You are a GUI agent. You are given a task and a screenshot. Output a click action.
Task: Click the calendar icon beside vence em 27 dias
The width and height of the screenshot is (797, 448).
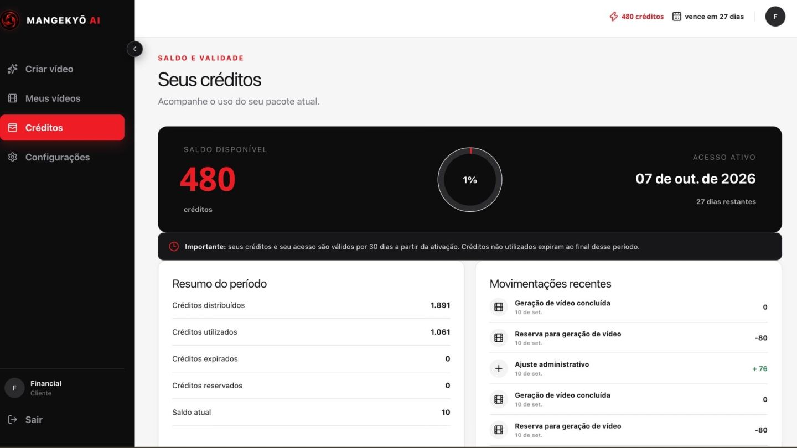[x=676, y=17]
